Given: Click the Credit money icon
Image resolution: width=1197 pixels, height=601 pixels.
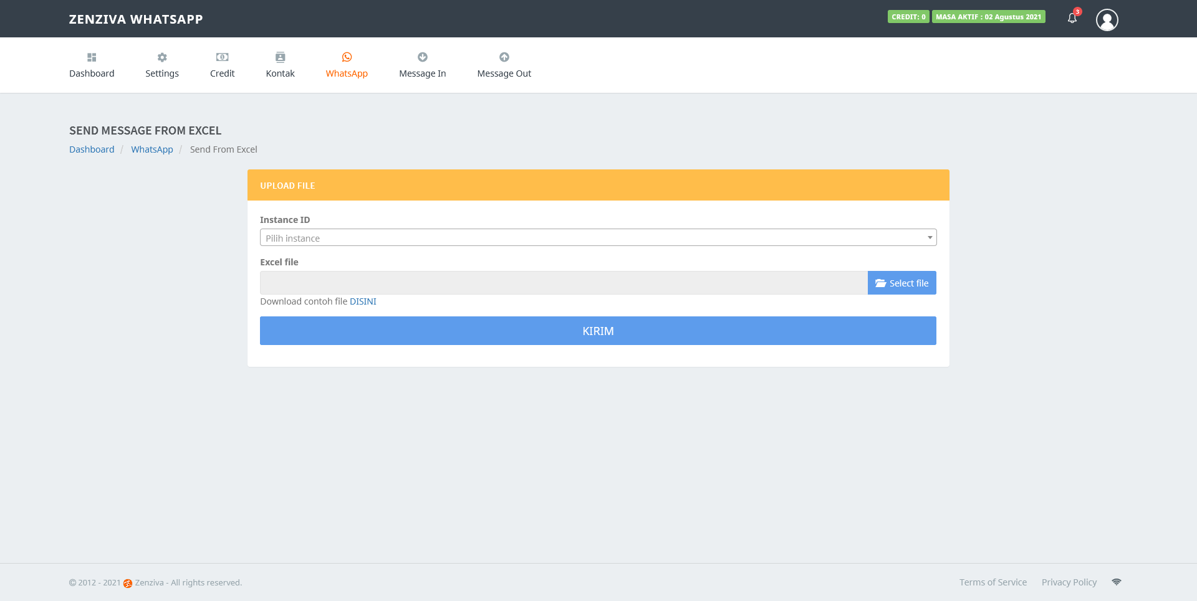Looking at the screenshot, I should [x=222, y=57].
